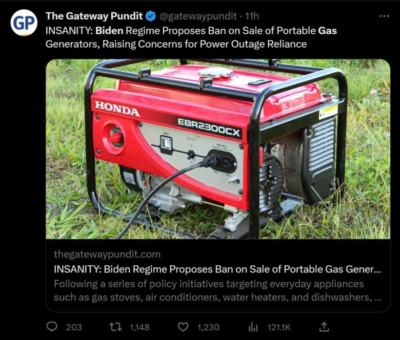The image size is (400, 340).
Task: Click thegatewaypundit.com domain text
Action: coord(107,254)
